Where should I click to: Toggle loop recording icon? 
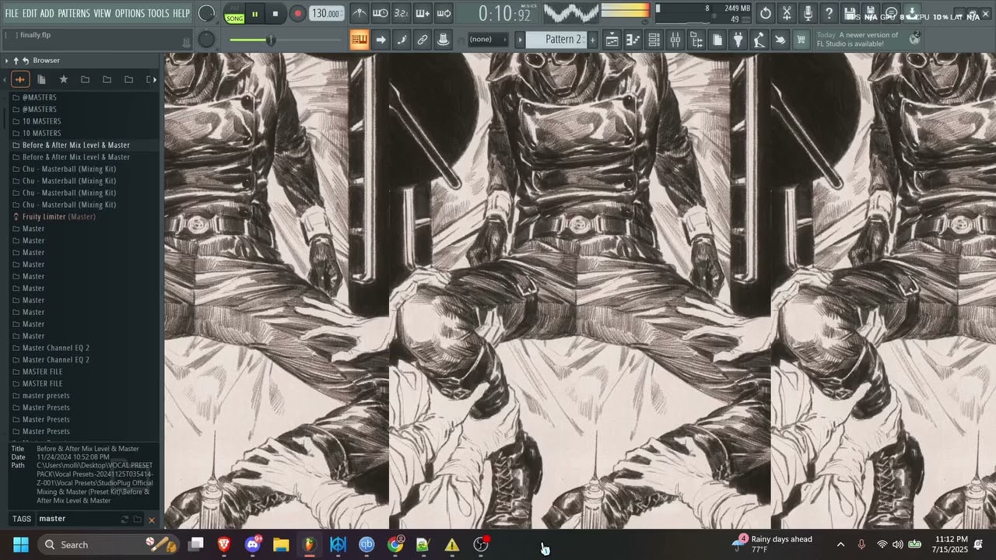(444, 13)
